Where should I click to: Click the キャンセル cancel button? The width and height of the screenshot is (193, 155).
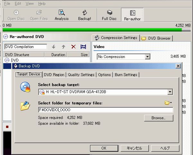pyautogui.click(x=134, y=148)
